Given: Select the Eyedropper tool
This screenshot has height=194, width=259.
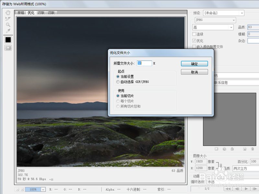Looking at the screenshot, I should click(x=8, y=31).
